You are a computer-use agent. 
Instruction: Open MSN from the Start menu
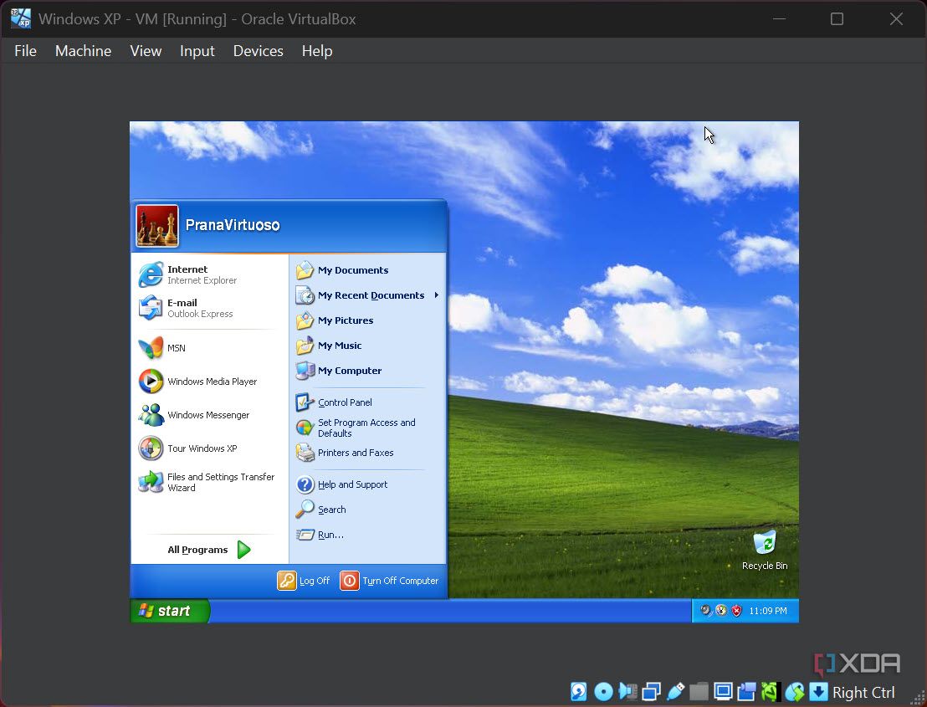176,348
